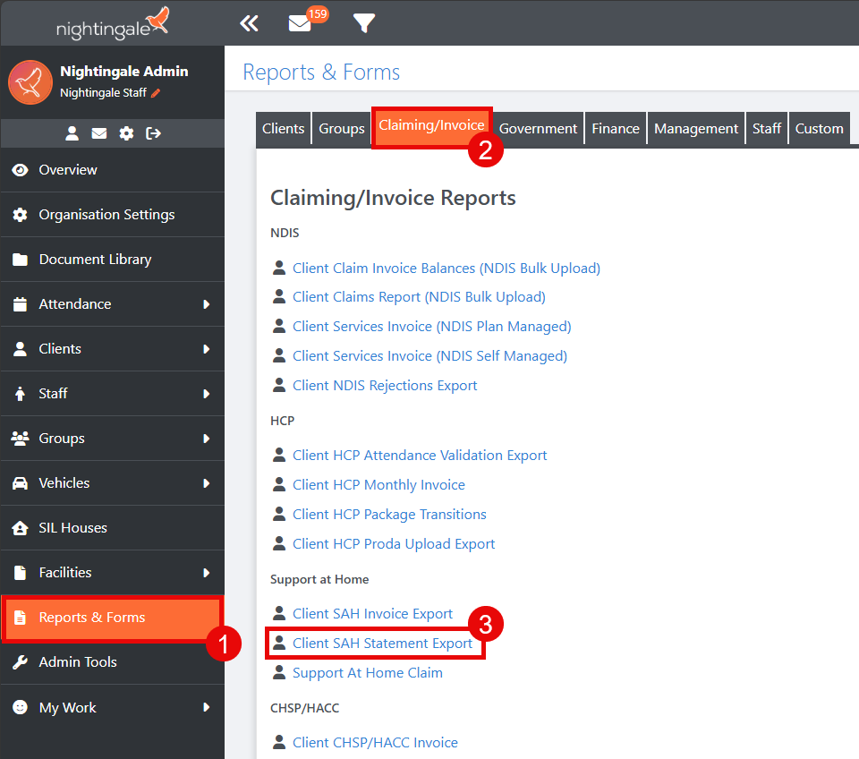Open Client Claim Invoice Balances report

[x=447, y=268]
